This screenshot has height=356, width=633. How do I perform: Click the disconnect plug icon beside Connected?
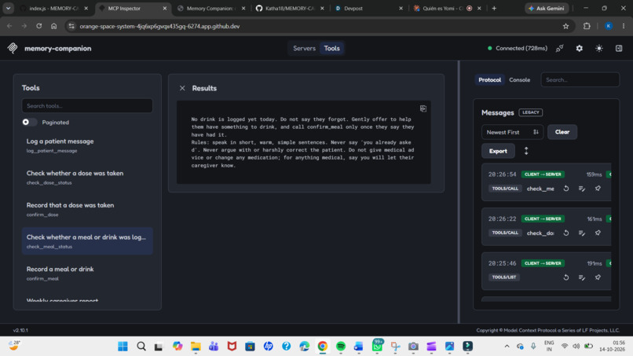[x=559, y=49]
